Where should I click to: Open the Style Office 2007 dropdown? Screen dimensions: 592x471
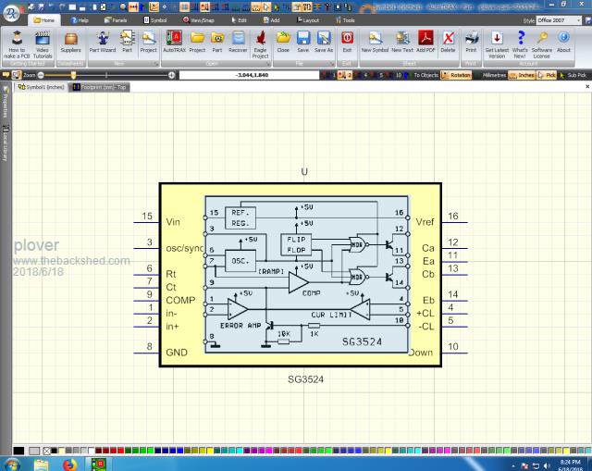(561, 19)
